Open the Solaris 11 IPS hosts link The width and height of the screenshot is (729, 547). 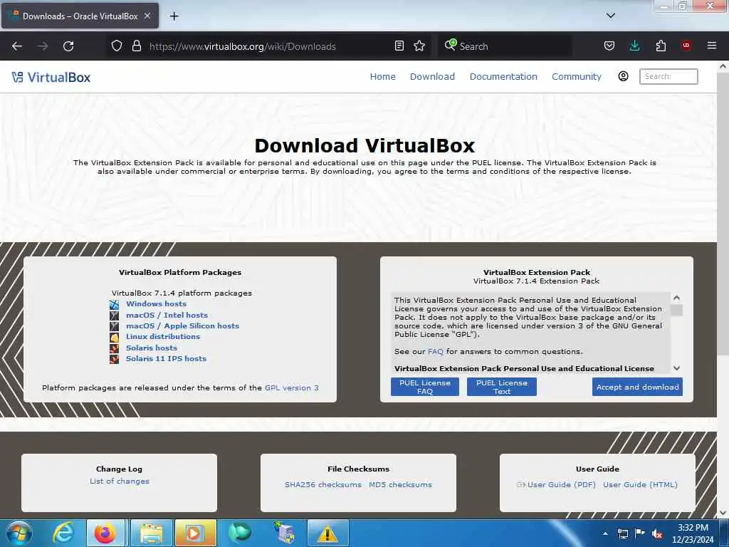[166, 359]
